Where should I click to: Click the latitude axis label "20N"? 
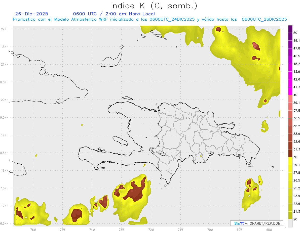[4, 100]
